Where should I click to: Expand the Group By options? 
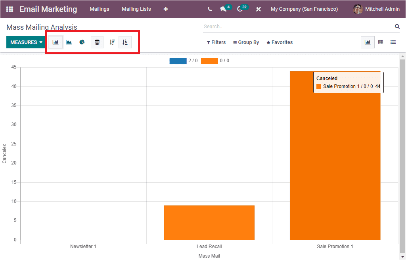coord(246,42)
